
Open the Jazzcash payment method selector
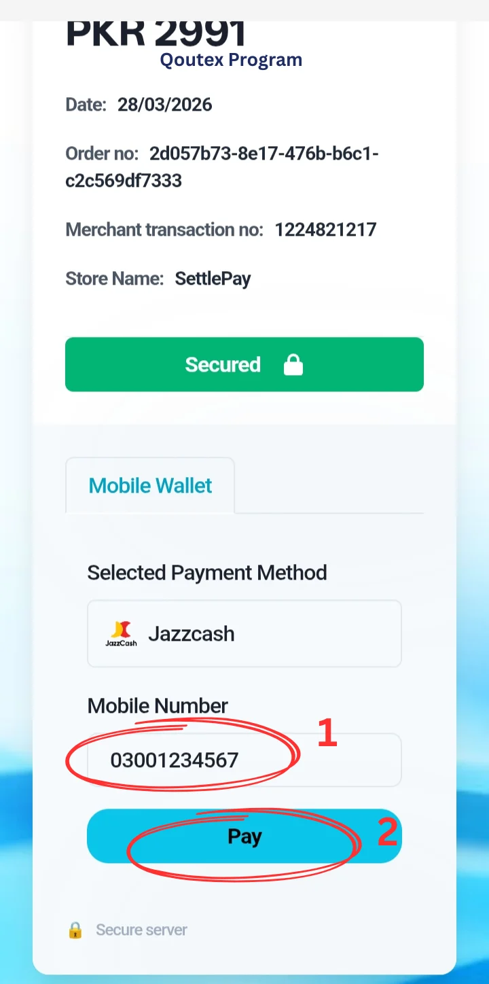(x=244, y=633)
